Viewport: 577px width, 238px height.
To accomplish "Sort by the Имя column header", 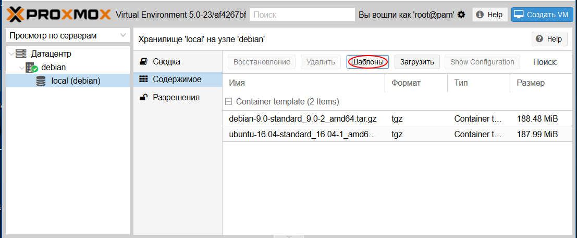I will click(x=303, y=83).
